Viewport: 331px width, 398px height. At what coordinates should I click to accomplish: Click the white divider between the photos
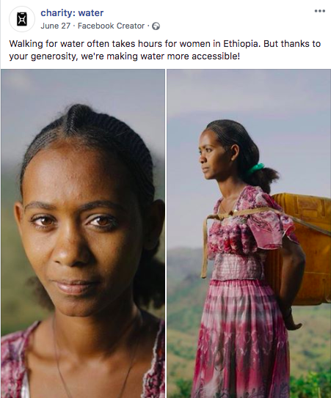166,234
